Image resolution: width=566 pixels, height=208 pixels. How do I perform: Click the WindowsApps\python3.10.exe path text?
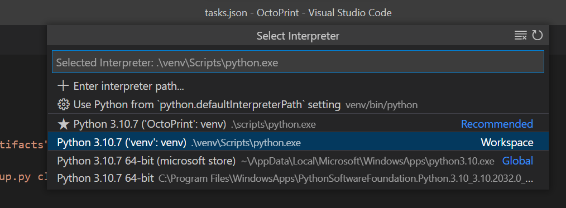367,161
